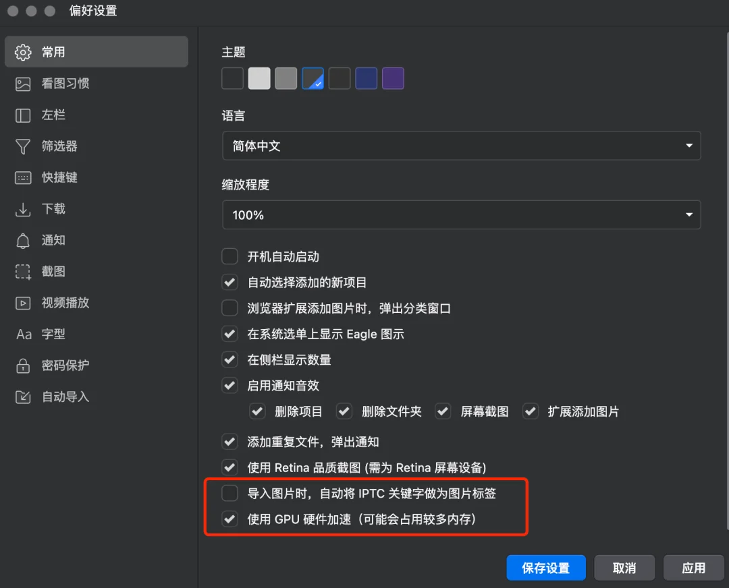Screen dimensions: 729x588
Task: Open the 视频播放 settings section
Action: click(65, 303)
